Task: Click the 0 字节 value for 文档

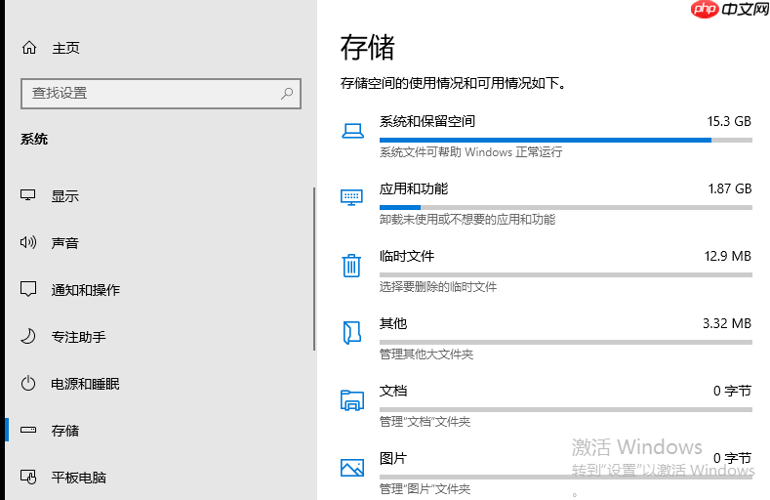Action: (x=732, y=391)
